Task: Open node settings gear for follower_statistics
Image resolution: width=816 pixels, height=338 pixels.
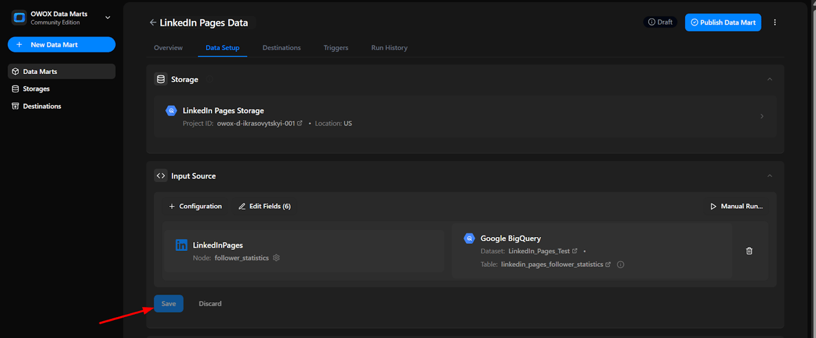Action: coord(276,258)
